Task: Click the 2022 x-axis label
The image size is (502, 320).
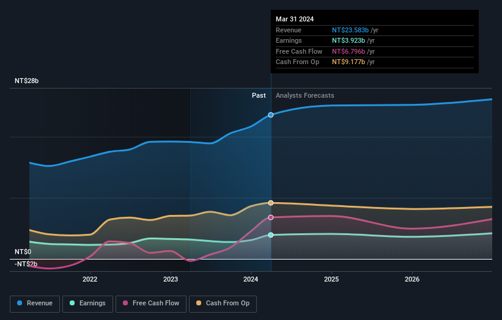Action: click(90, 279)
